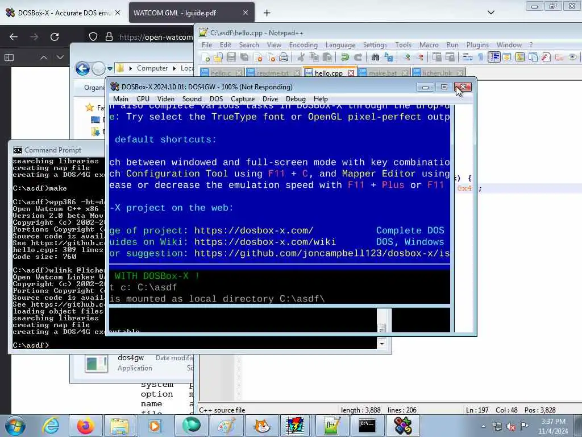582x437 pixels.
Task: Click Explorer back button
Action: (83, 68)
